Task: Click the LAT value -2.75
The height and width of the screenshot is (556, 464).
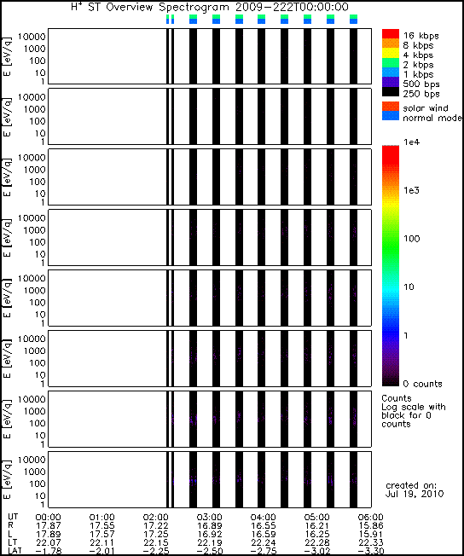Action: [x=263, y=551]
